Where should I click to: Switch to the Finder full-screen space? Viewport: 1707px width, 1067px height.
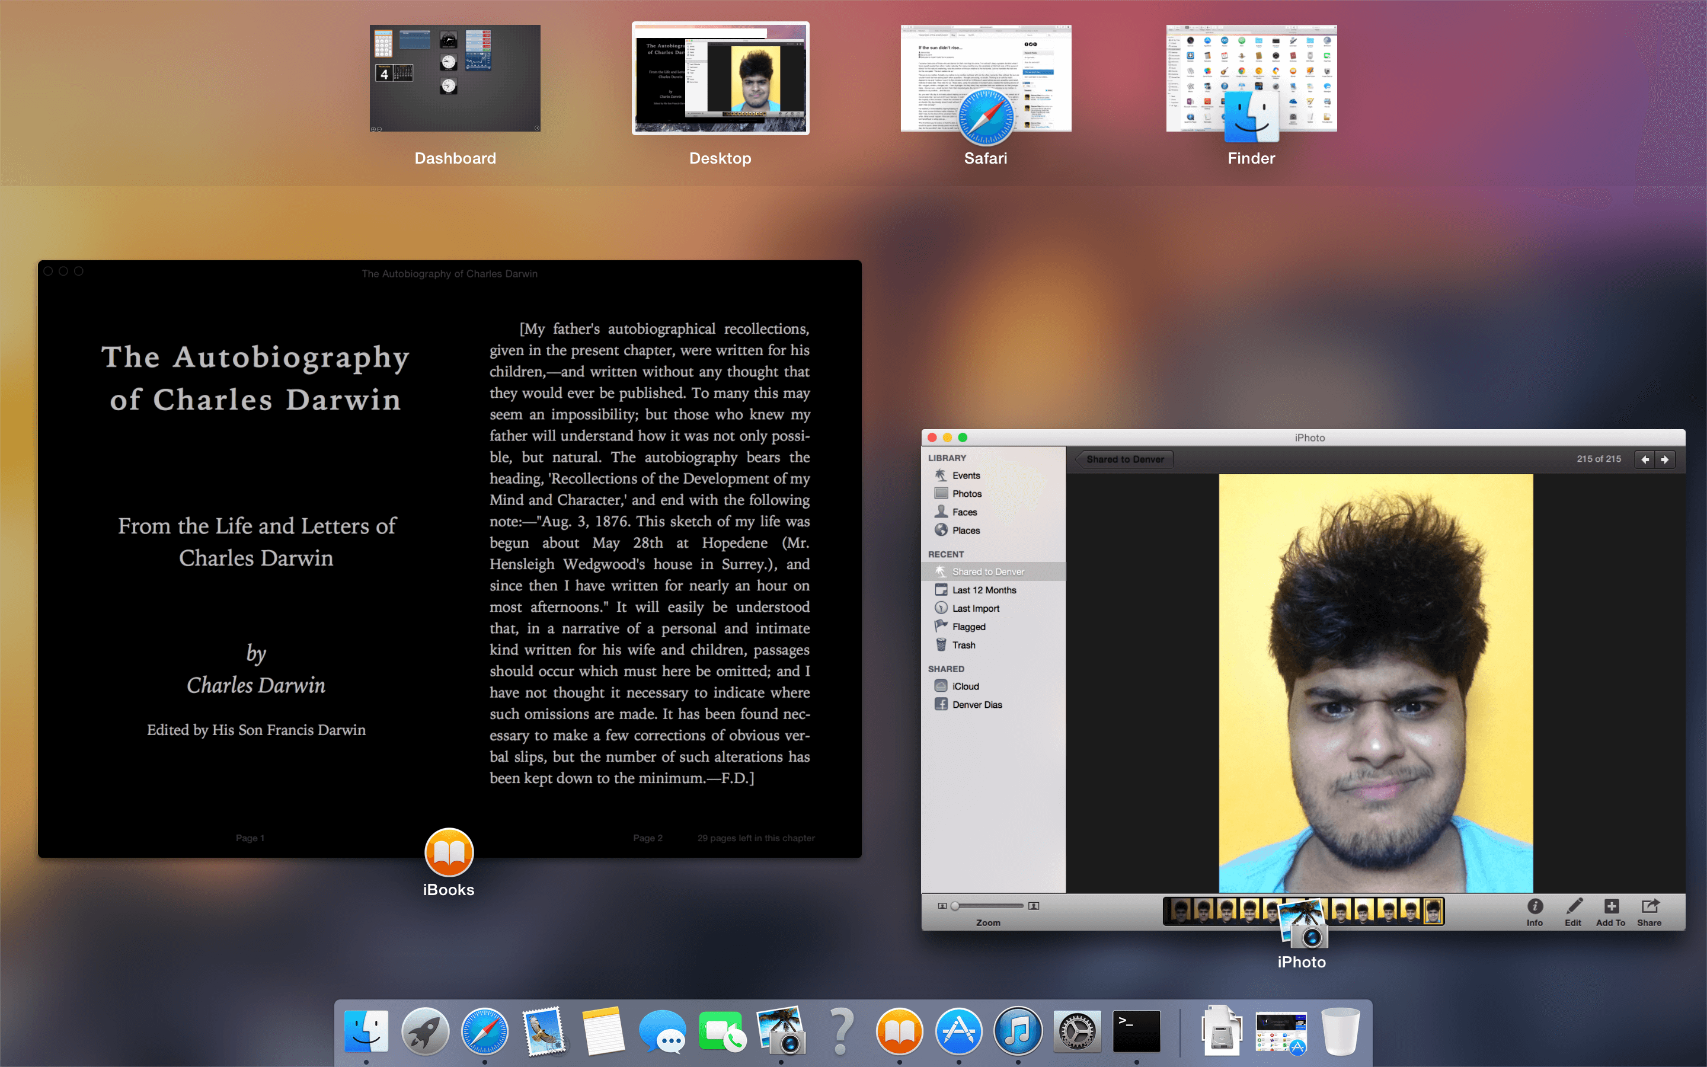pyautogui.click(x=1251, y=78)
